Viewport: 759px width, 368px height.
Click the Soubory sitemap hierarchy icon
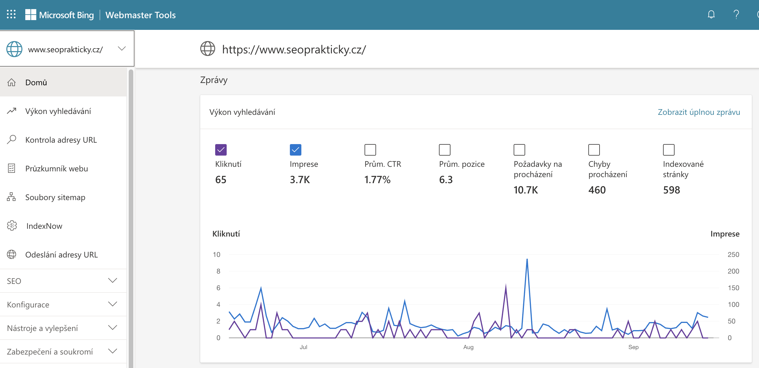coord(11,197)
